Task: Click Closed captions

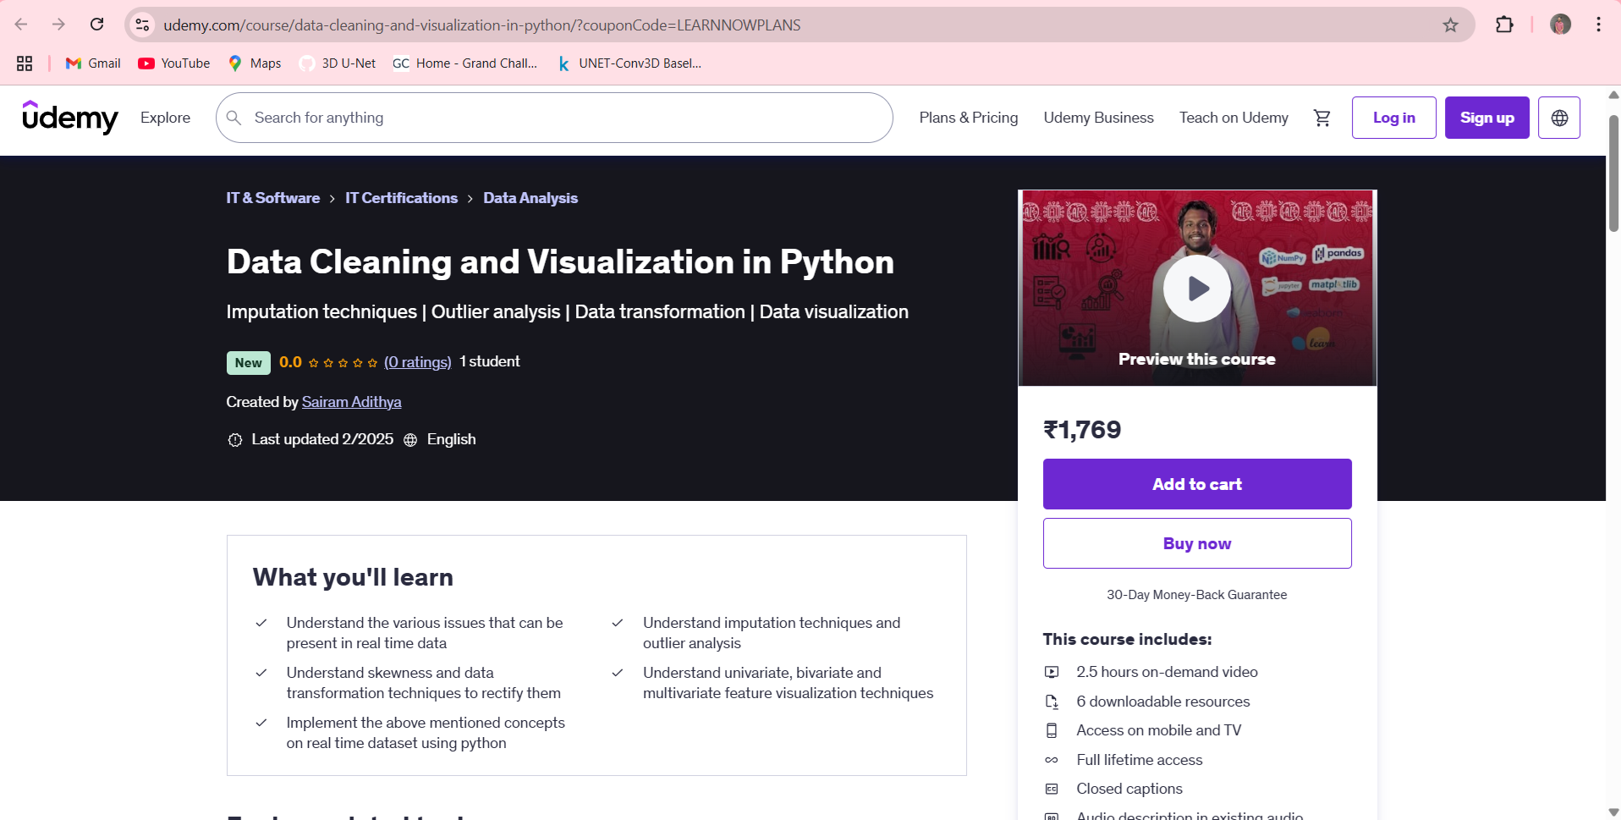Action: (x=1129, y=789)
